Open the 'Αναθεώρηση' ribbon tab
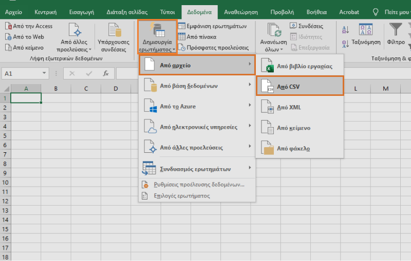Screen dimensions: 411x261 click(x=240, y=11)
